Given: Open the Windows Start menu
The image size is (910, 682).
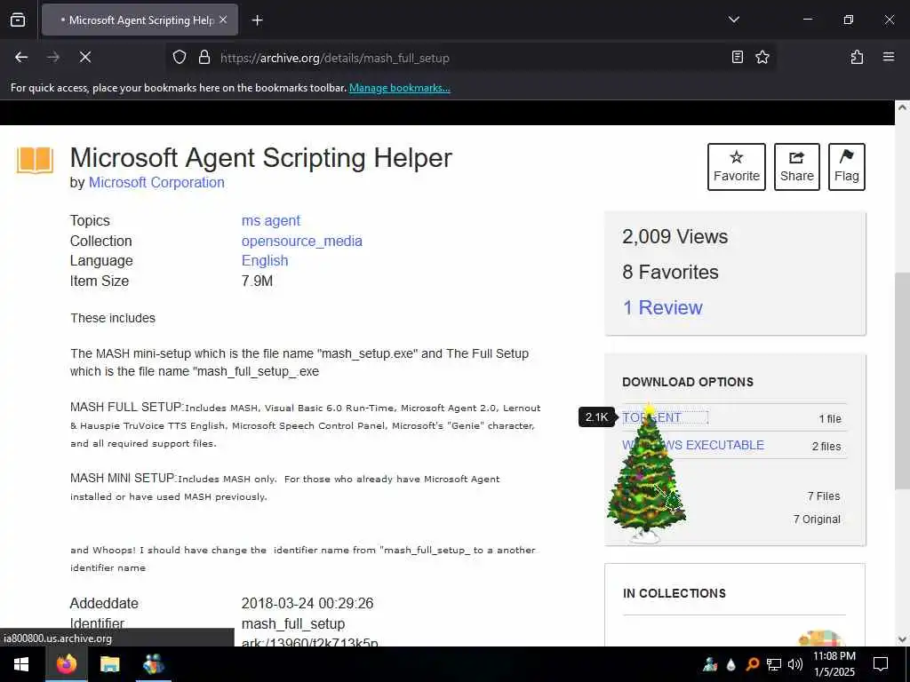Looking at the screenshot, I should [x=21, y=664].
